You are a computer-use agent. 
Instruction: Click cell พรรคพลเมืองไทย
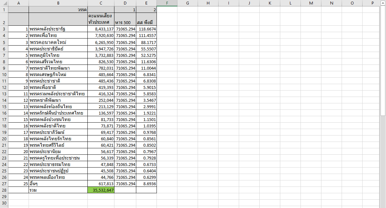(x=58, y=177)
